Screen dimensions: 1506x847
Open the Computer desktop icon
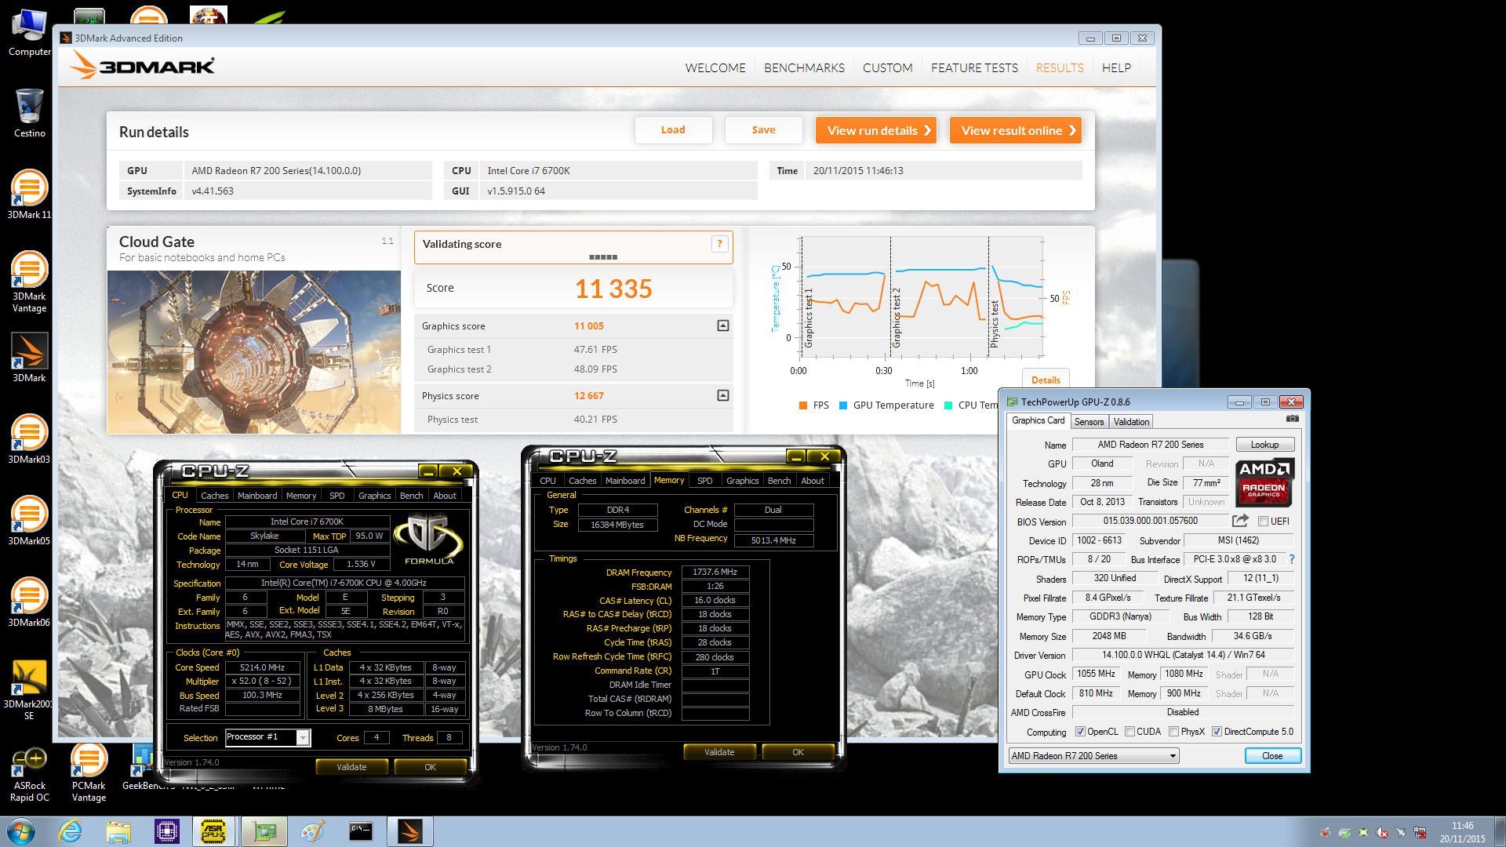[29, 31]
